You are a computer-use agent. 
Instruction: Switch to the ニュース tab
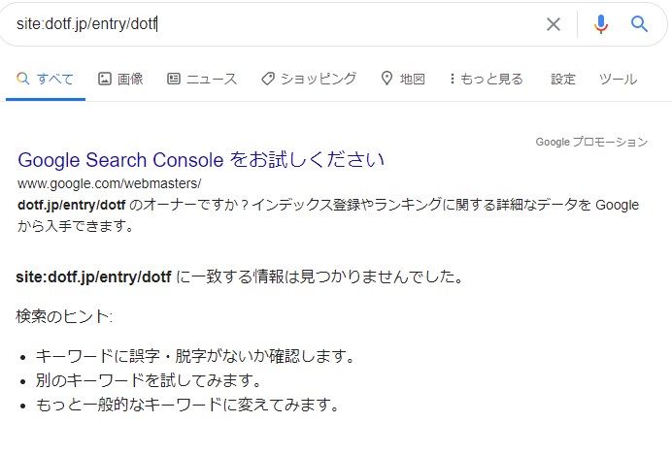pos(202,79)
